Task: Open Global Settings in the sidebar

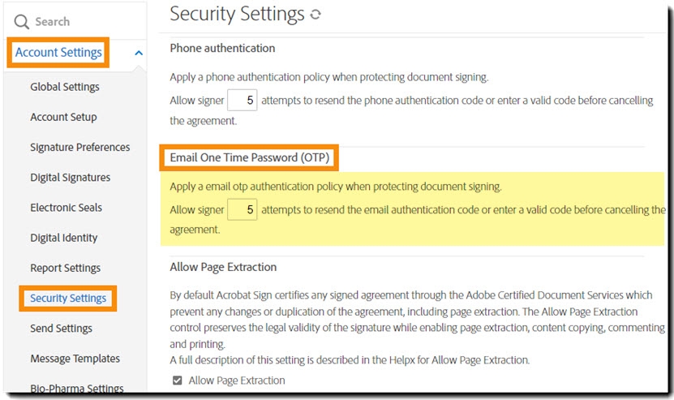Action: pyautogui.click(x=65, y=87)
